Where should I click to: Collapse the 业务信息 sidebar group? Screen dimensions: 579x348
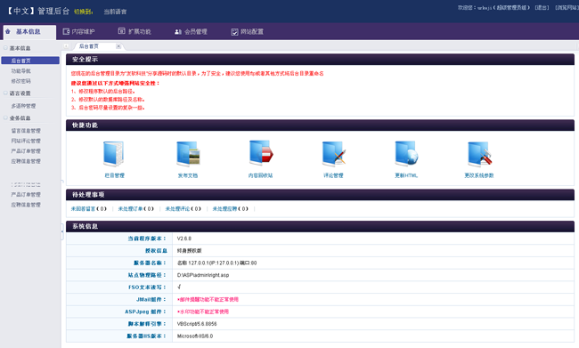[5, 117]
